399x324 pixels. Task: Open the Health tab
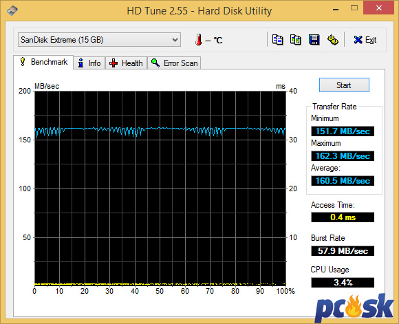click(x=126, y=63)
